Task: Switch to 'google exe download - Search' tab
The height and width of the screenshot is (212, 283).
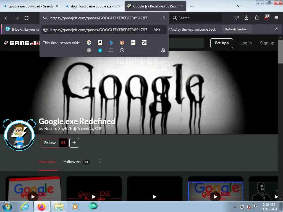Action: click(31, 6)
